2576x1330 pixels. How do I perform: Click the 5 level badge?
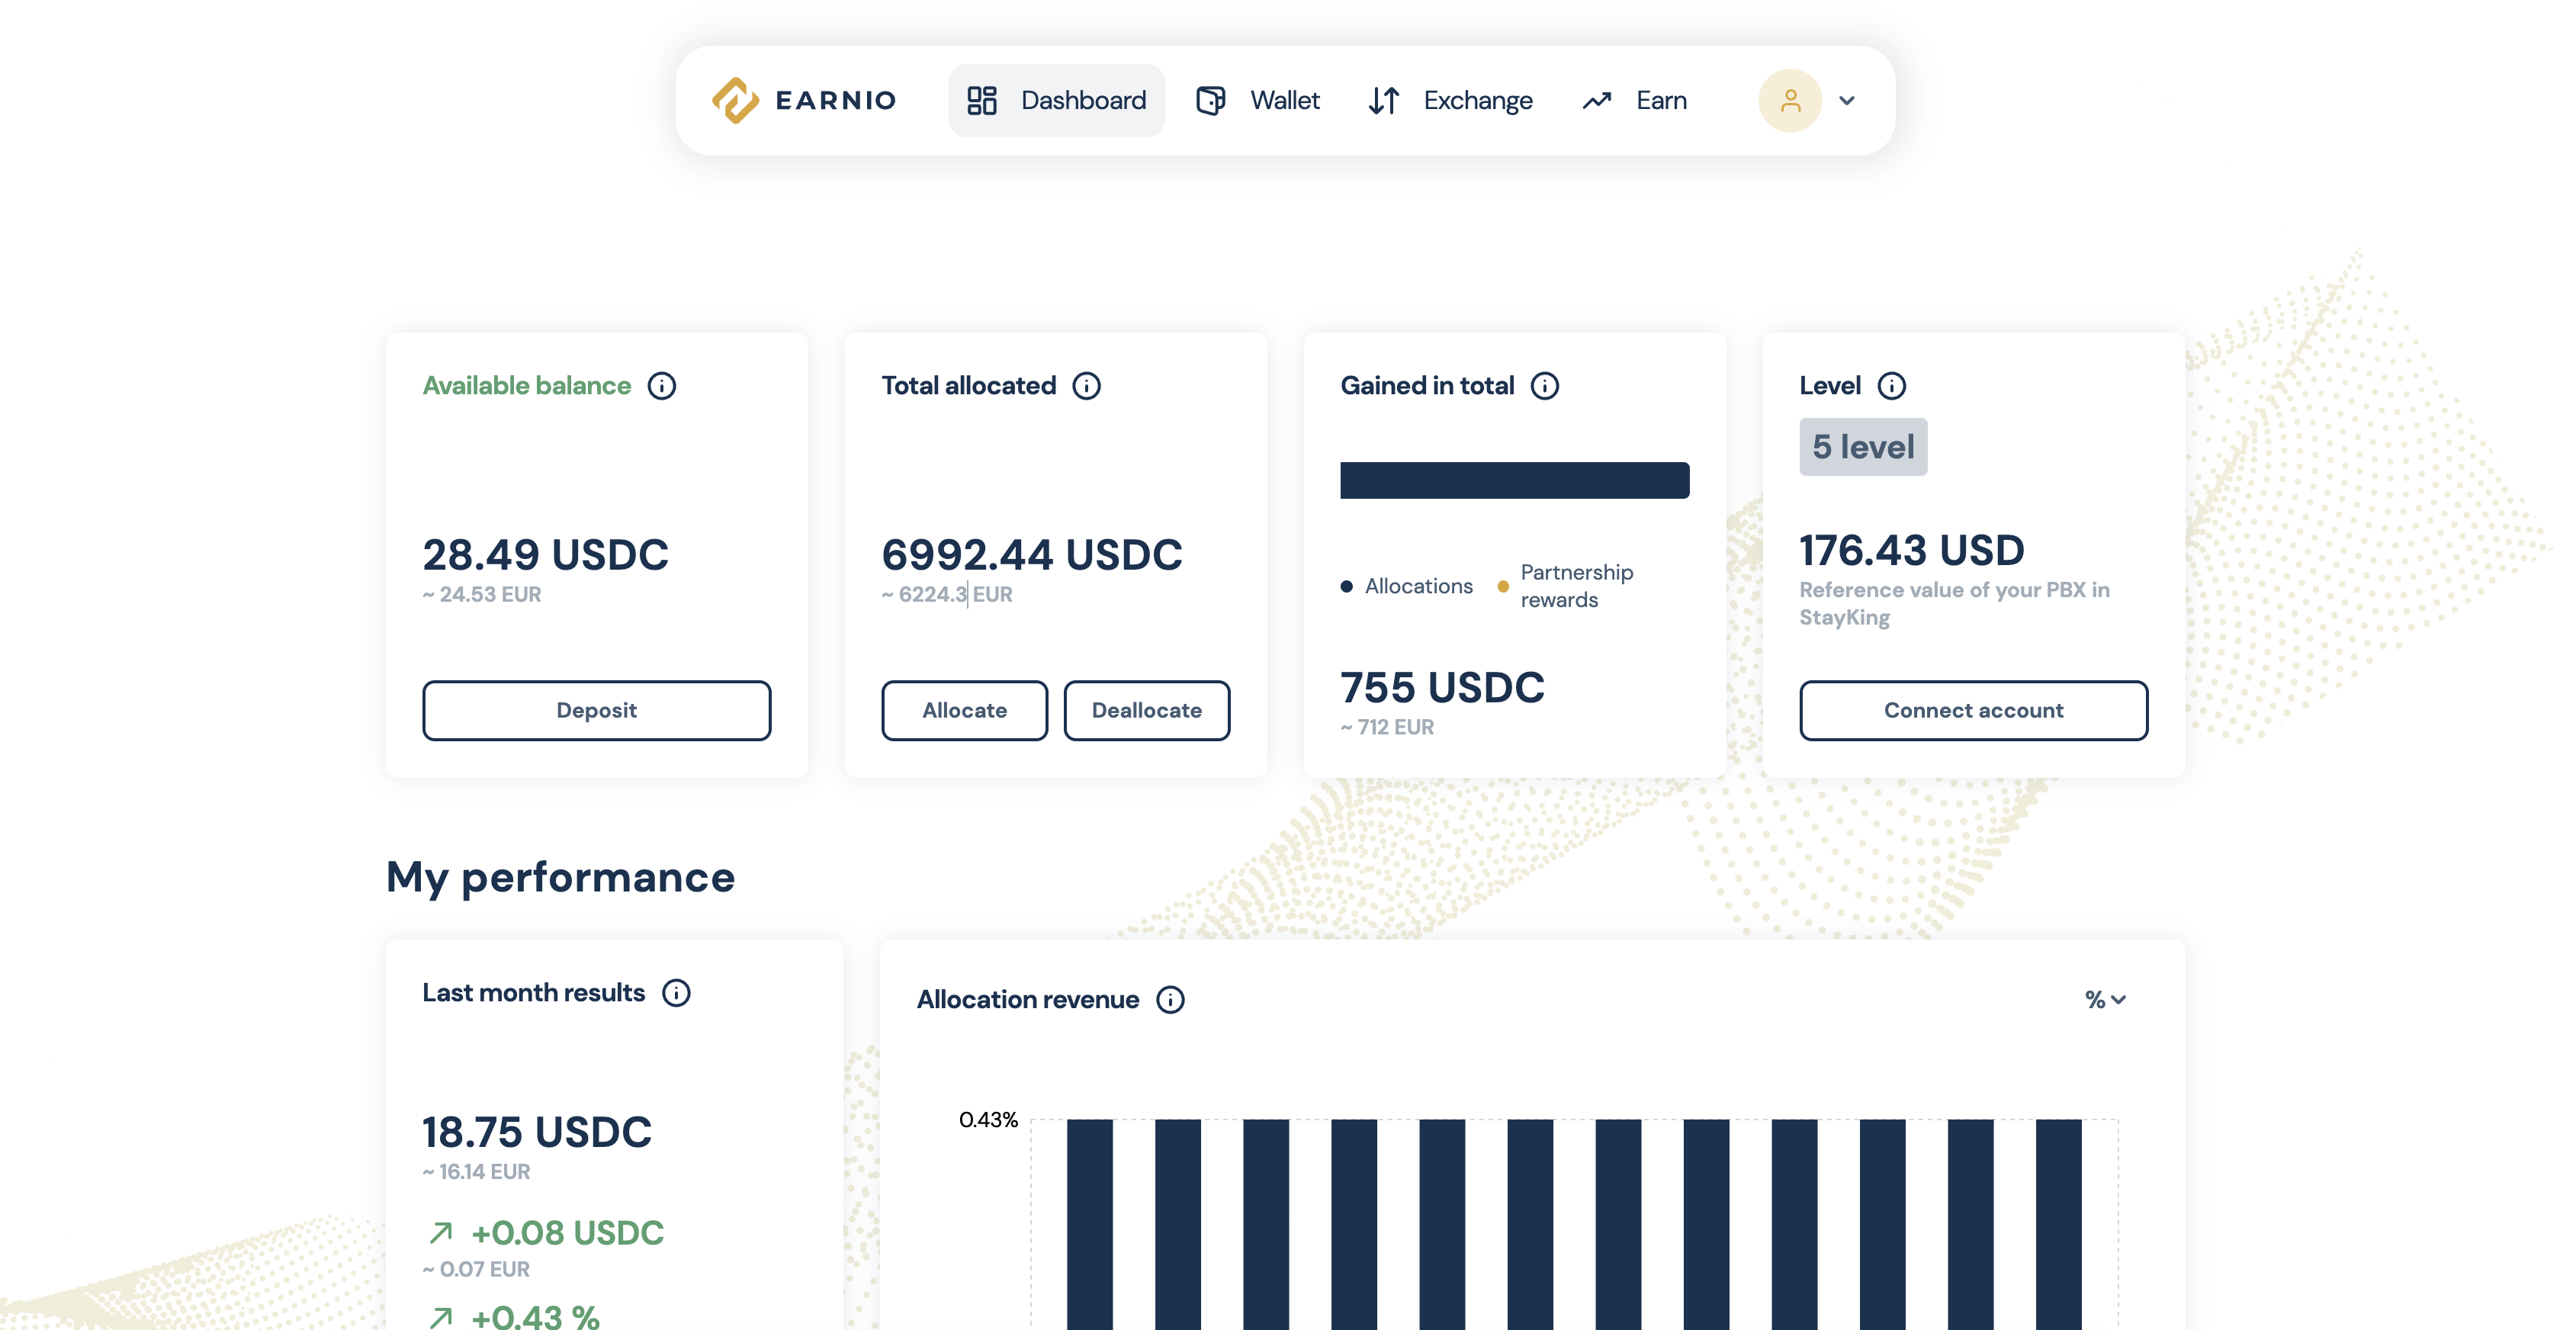(x=1864, y=447)
